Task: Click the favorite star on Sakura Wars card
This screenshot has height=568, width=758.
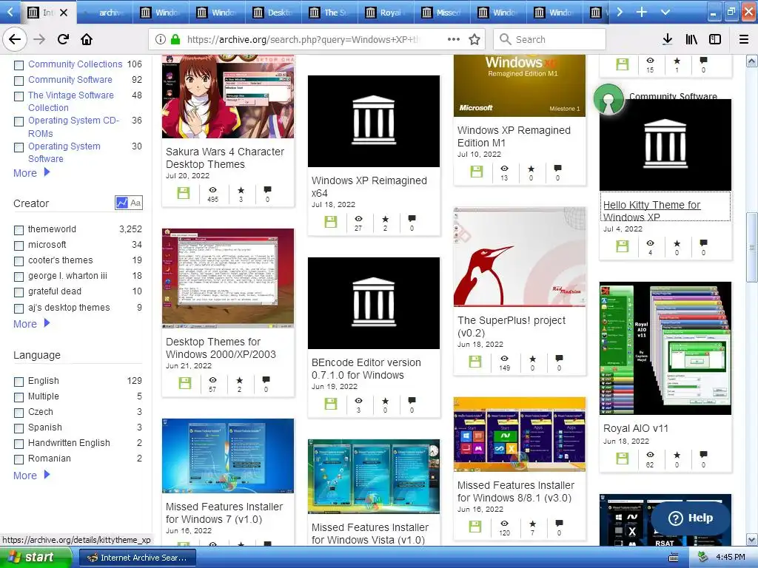Action: tap(241, 190)
